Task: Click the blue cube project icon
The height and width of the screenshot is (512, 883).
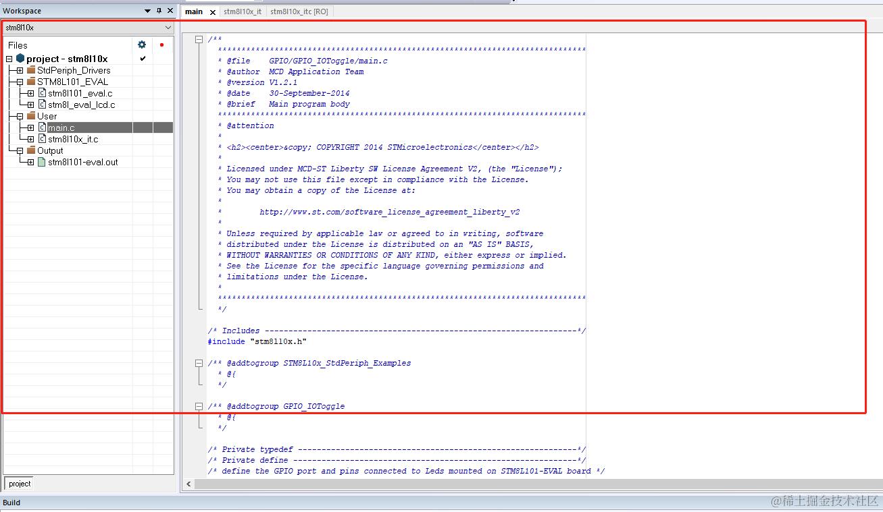Action: click(20, 59)
